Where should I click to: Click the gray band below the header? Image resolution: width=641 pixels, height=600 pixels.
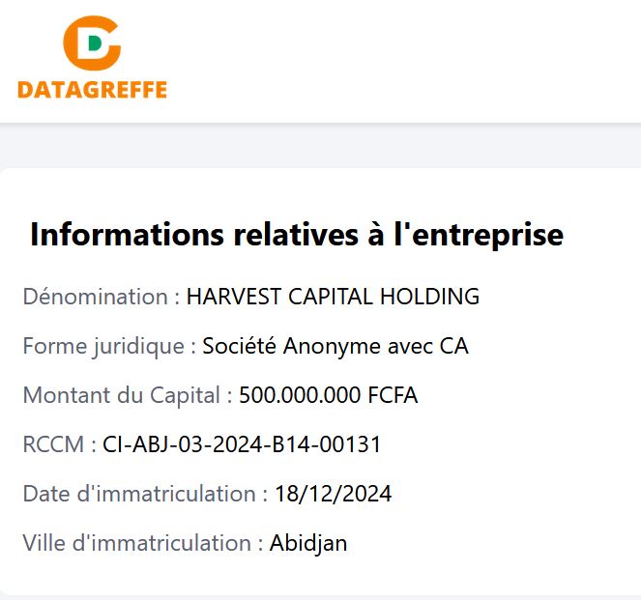[x=321, y=145]
